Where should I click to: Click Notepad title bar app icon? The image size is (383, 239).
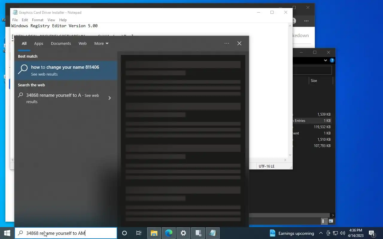[x=15, y=12]
